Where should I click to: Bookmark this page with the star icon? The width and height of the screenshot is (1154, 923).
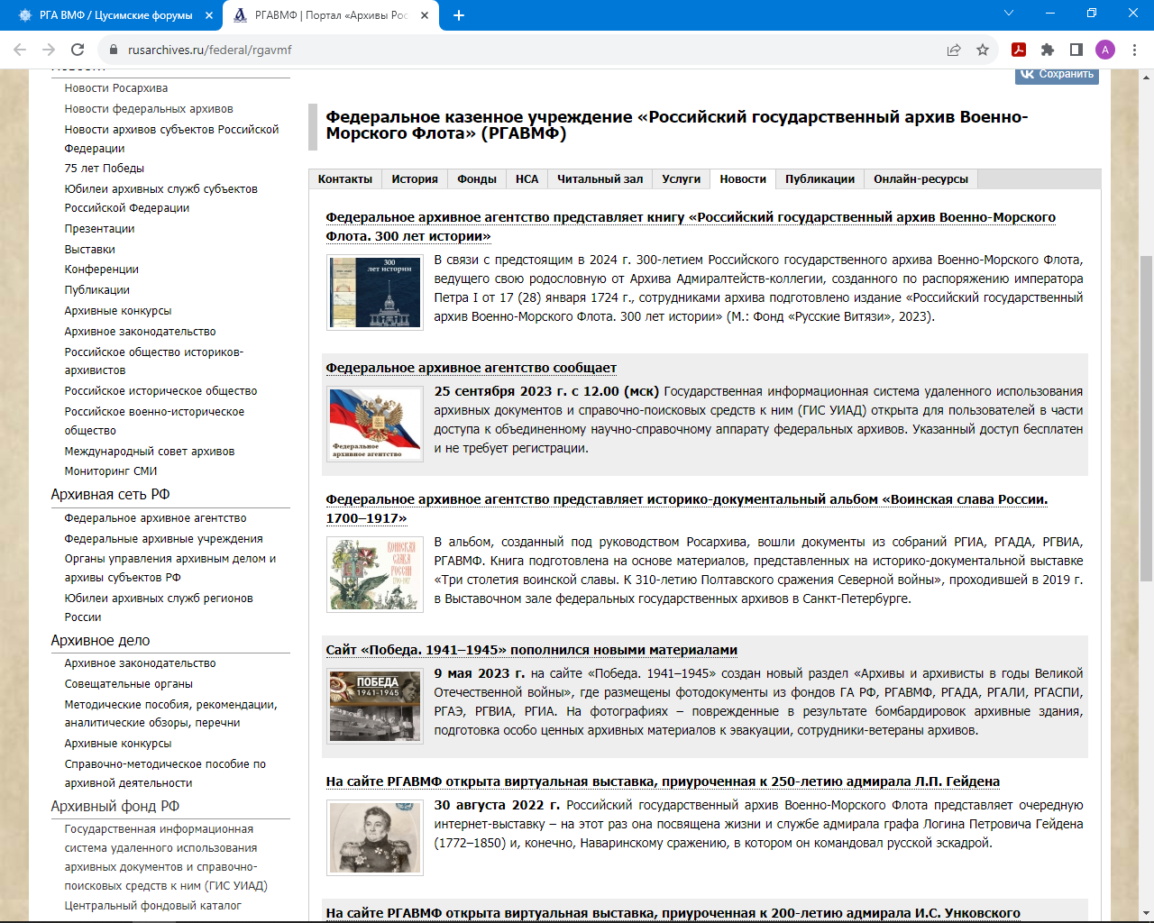click(983, 50)
